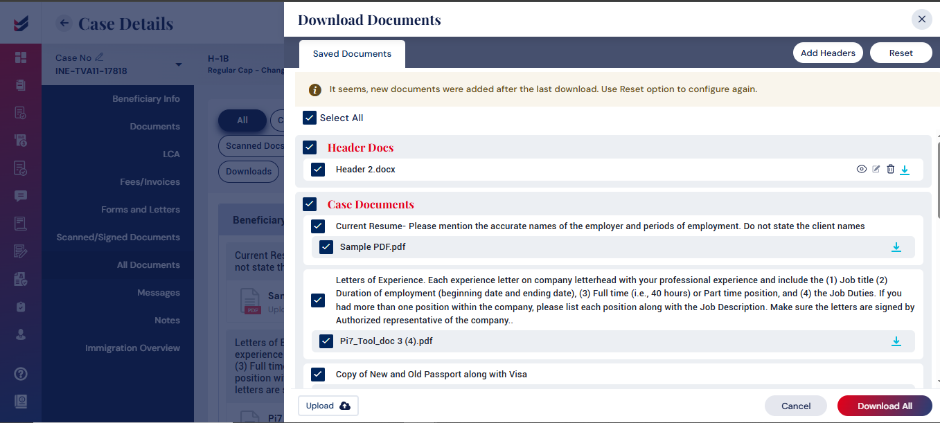The image size is (940, 423).
Task: Download the Header 2.docx file
Action: (905, 170)
